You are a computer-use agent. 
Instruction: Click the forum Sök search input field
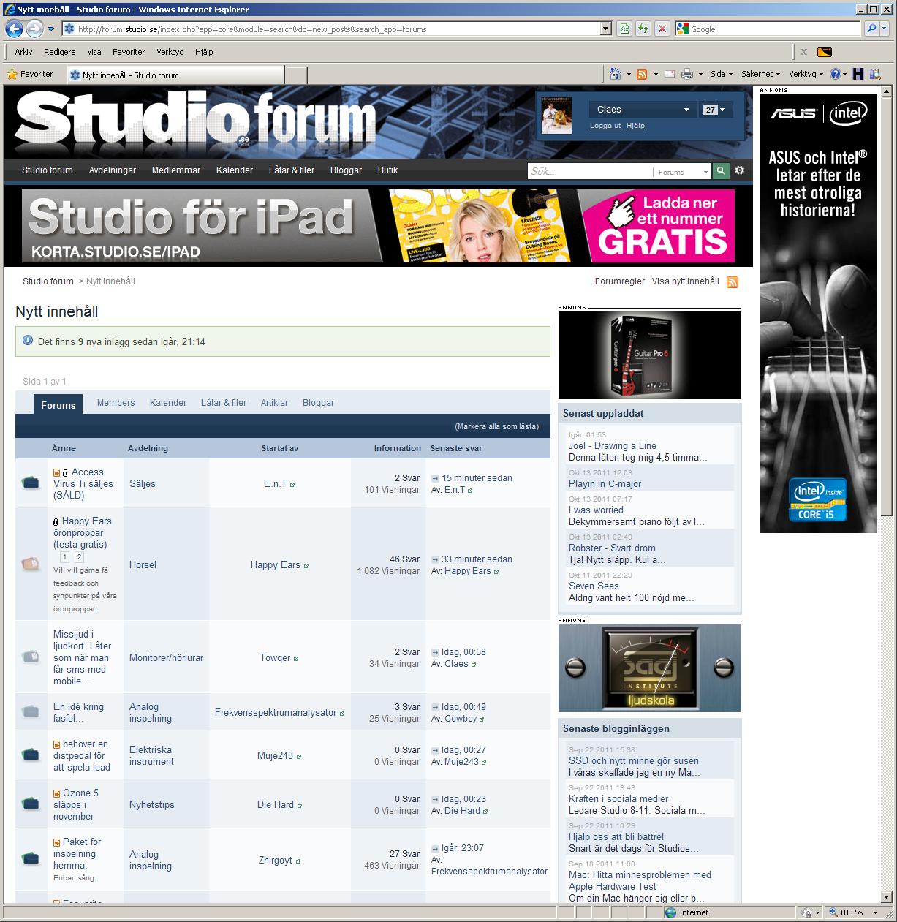[589, 171]
